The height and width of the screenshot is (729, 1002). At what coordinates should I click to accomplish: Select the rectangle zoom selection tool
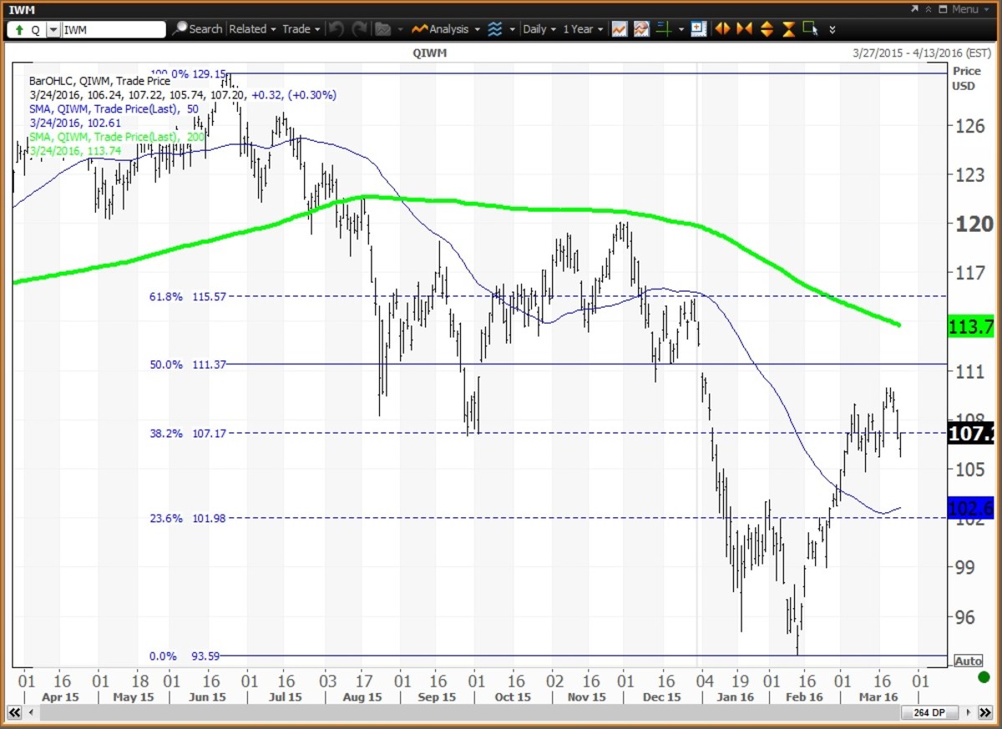click(x=810, y=29)
